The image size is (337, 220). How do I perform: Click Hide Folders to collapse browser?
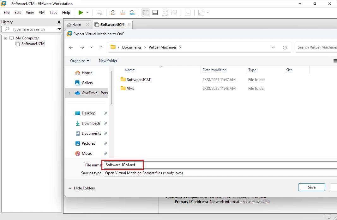pos(82,188)
